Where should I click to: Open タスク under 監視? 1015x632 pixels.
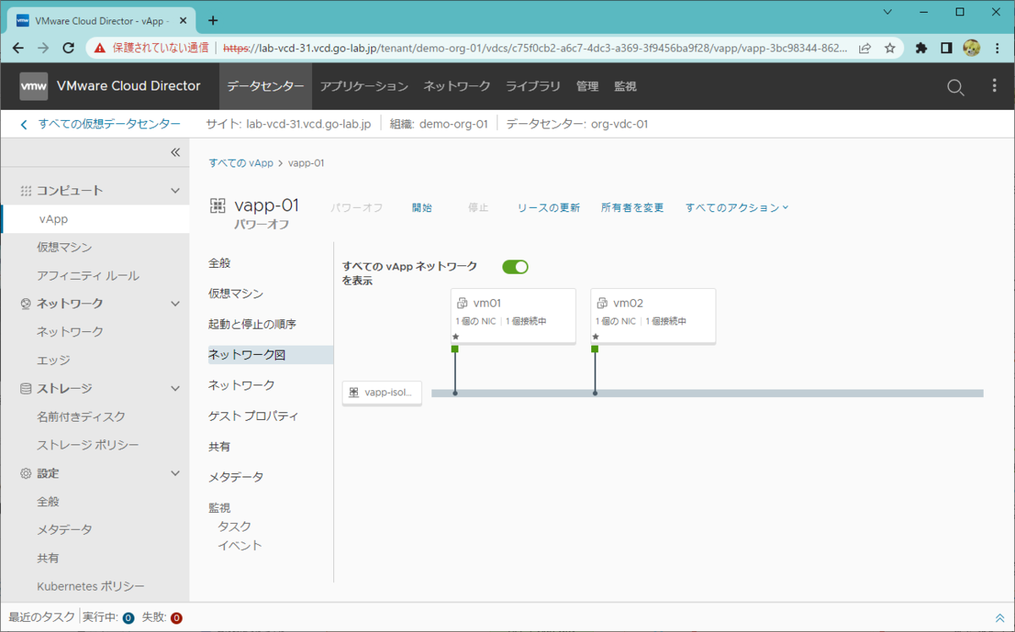234,526
